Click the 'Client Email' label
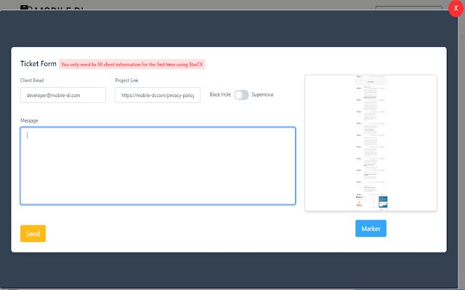This screenshot has height=290, width=465. click(x=32, y=80)
